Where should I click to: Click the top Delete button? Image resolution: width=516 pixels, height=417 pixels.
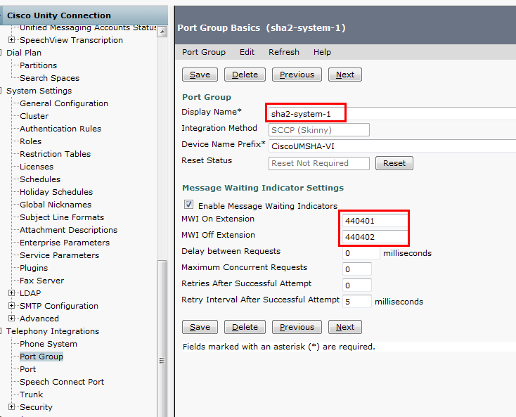[x=245, y=75]
